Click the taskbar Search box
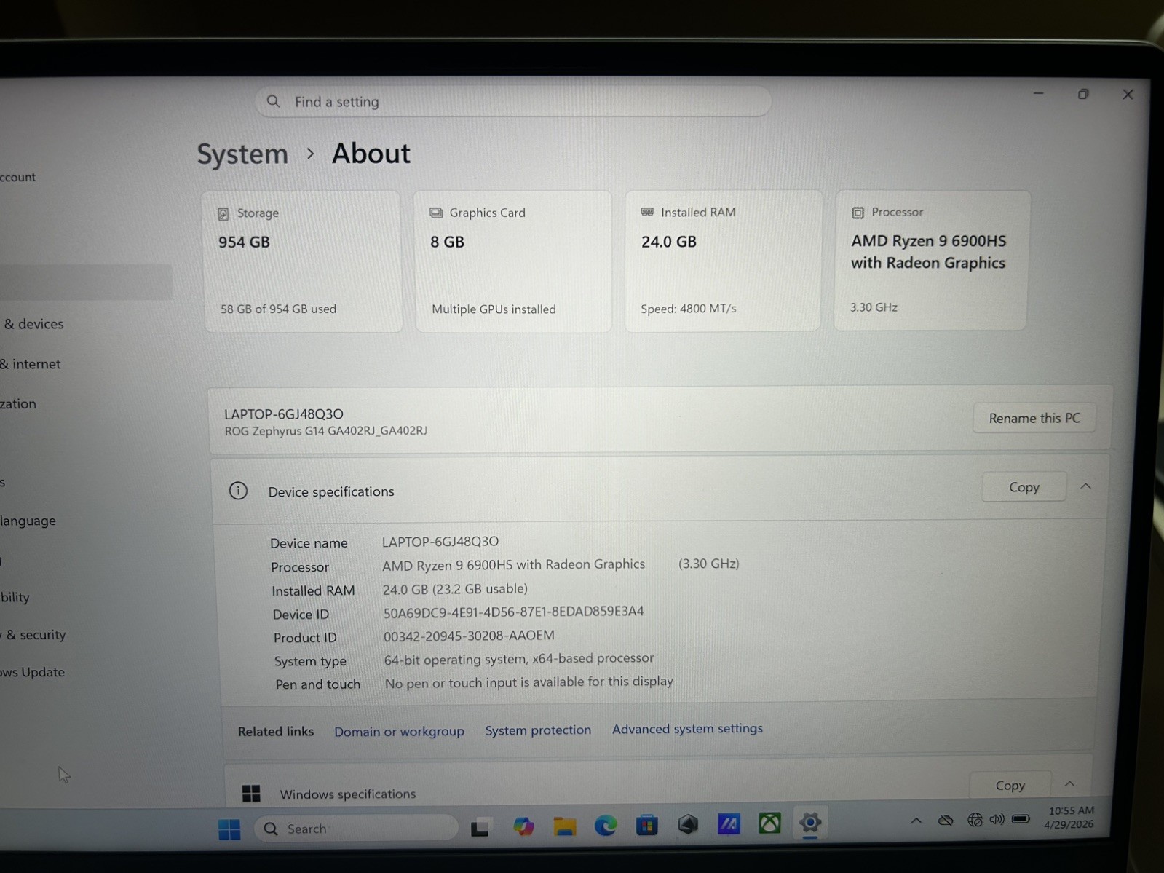The image size is (1164, 873). [357, 829]
